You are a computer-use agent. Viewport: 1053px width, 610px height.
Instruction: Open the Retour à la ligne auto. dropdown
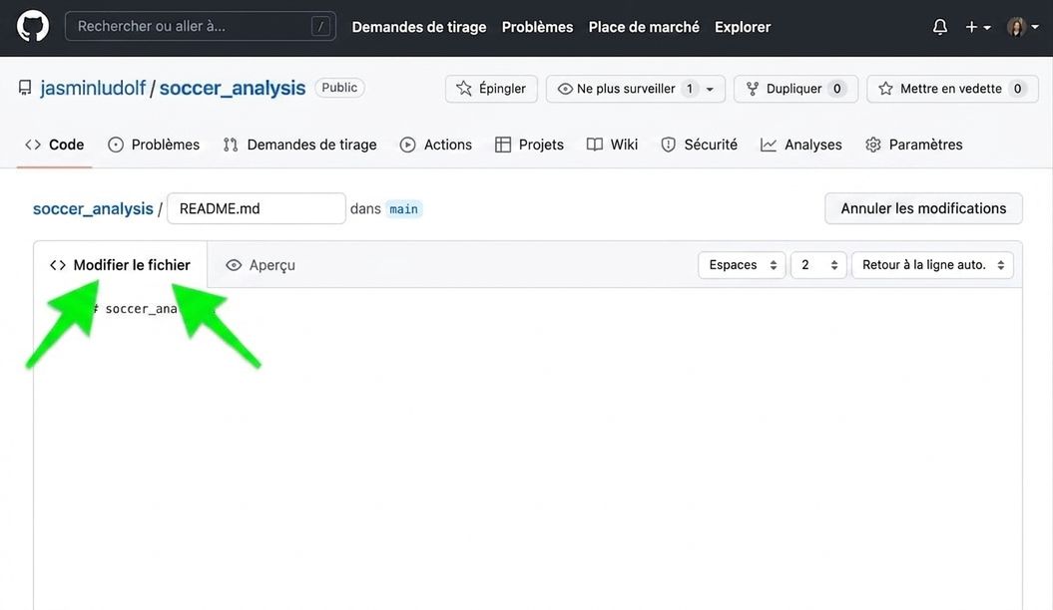932,265
